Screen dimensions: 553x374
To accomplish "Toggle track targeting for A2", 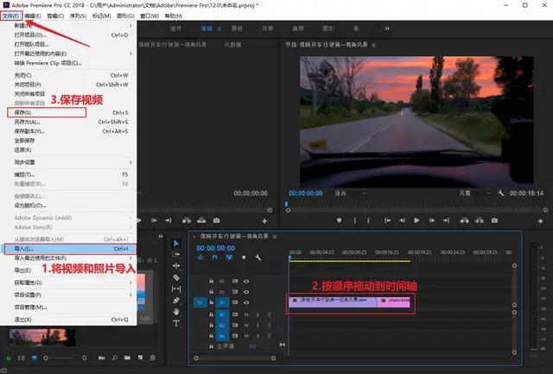I will click(222, 325).
